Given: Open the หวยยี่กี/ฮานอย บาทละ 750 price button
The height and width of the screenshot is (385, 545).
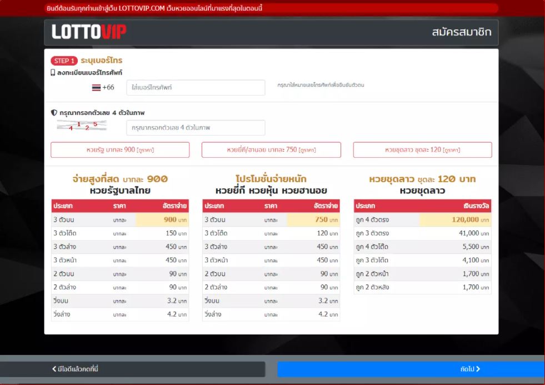Looking at the screenshot, I should tap(271, 150).
